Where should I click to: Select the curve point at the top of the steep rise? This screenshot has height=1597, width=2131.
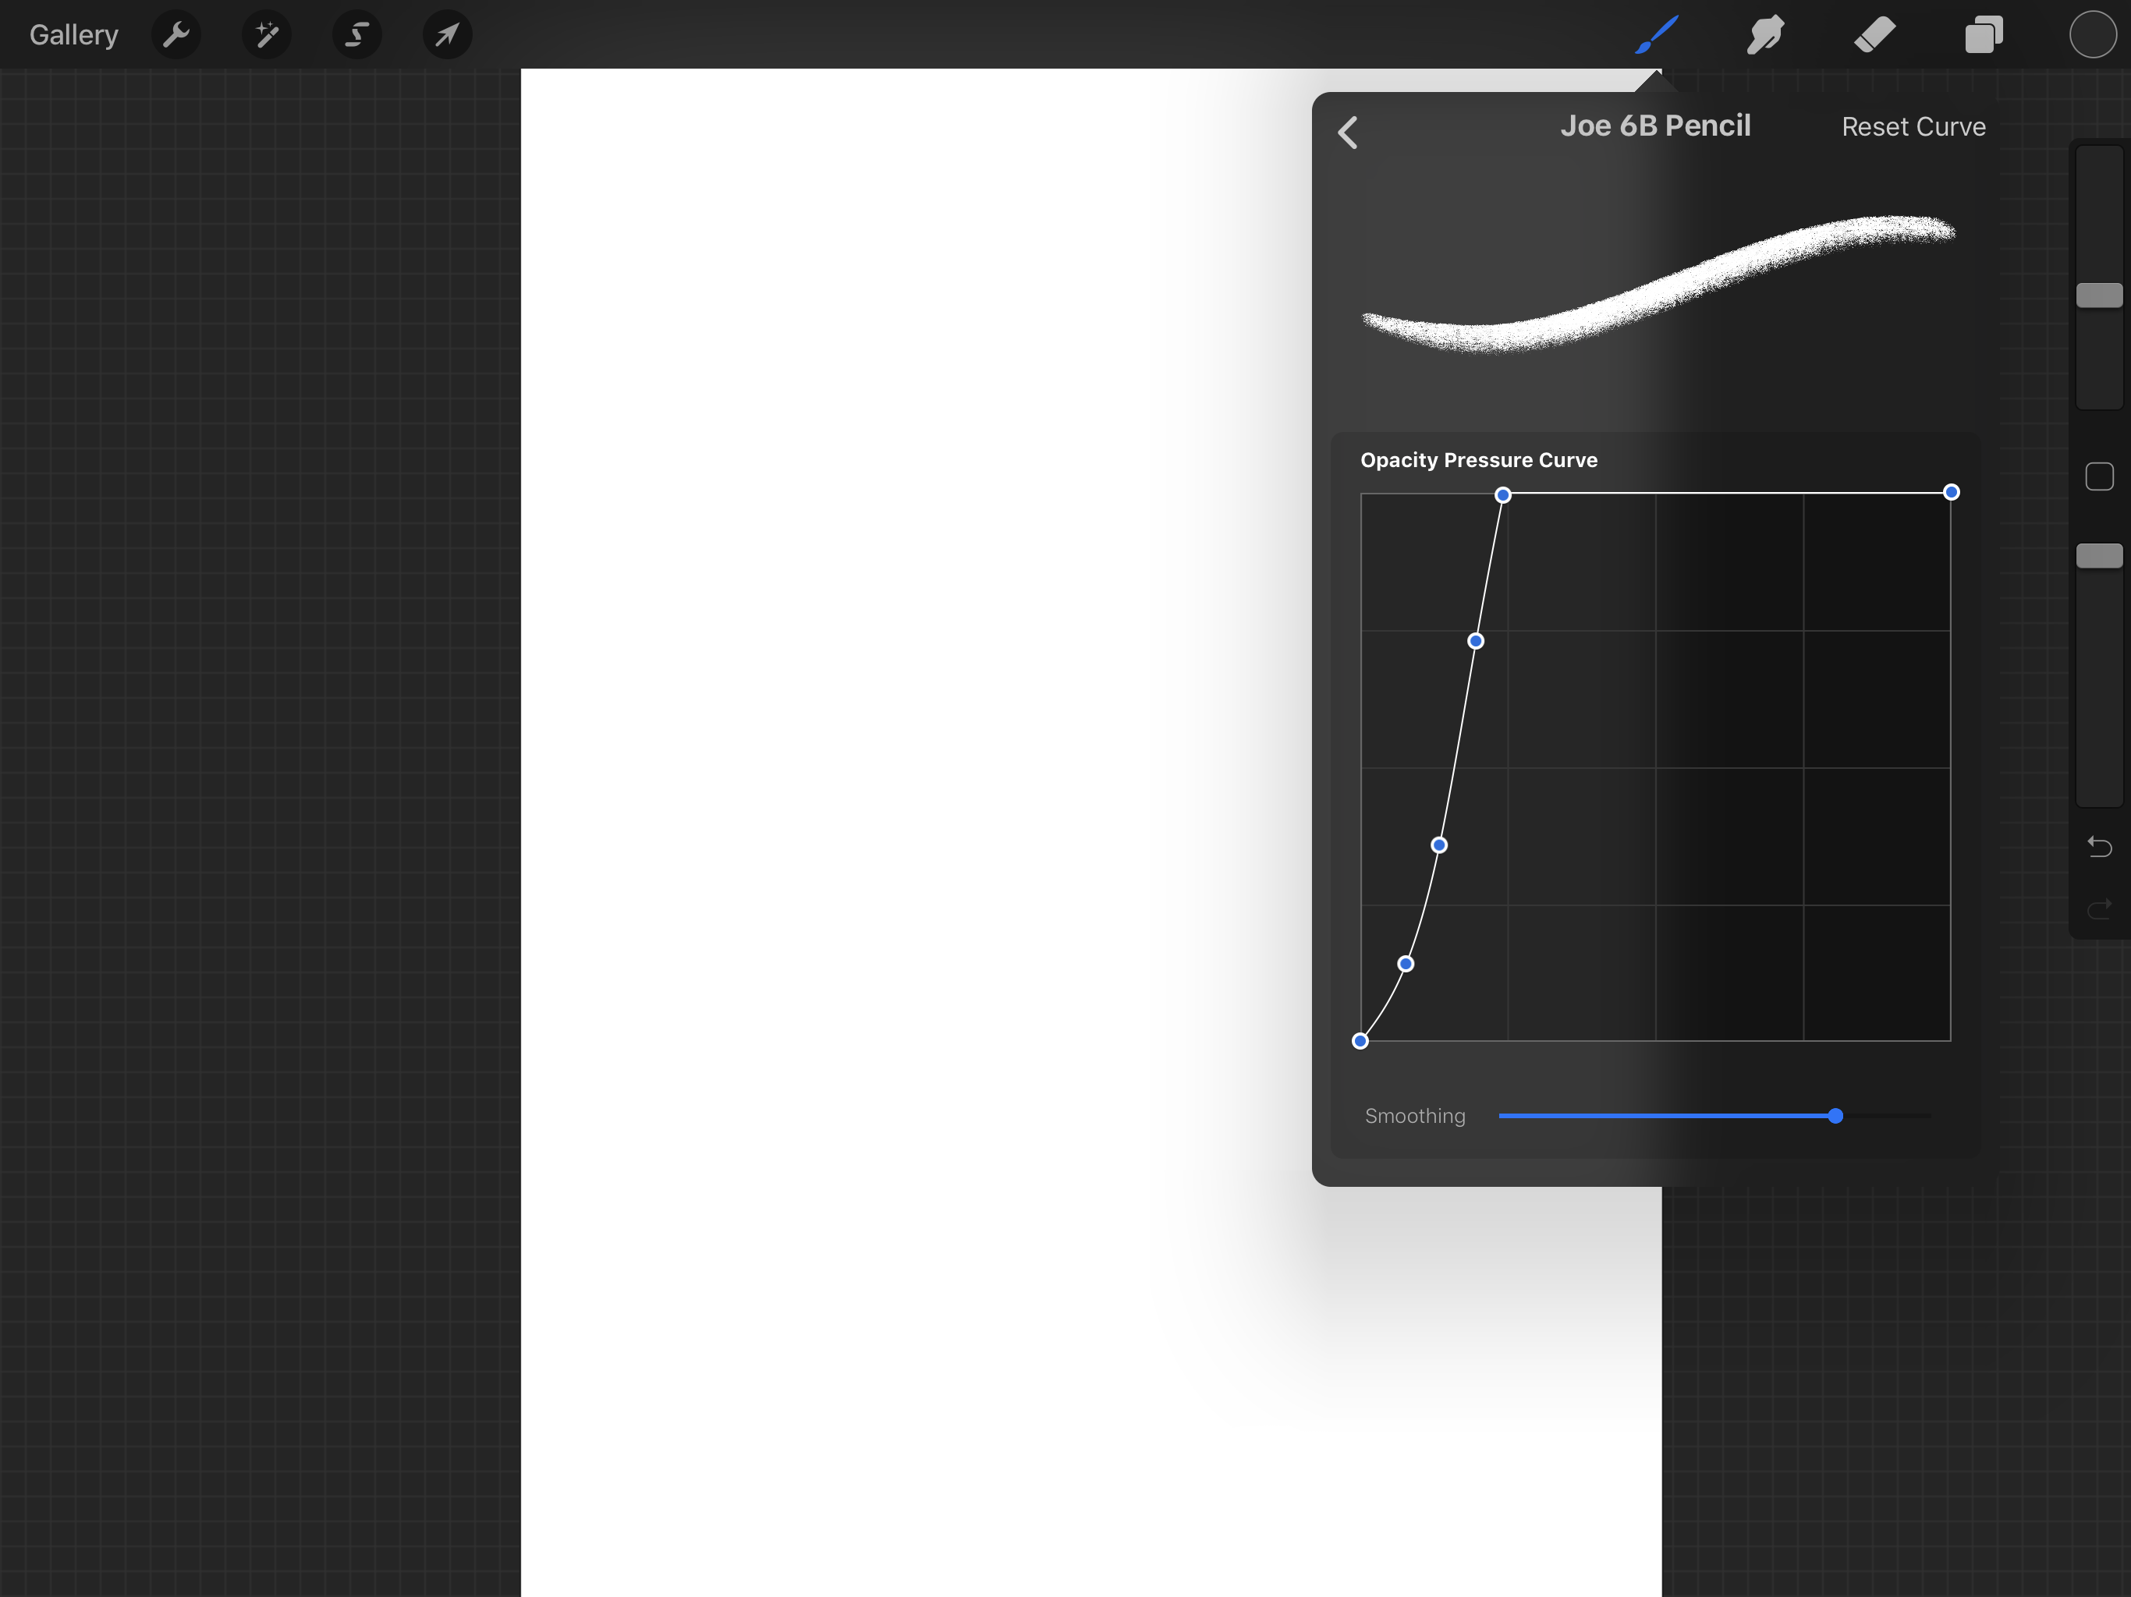1503,495
